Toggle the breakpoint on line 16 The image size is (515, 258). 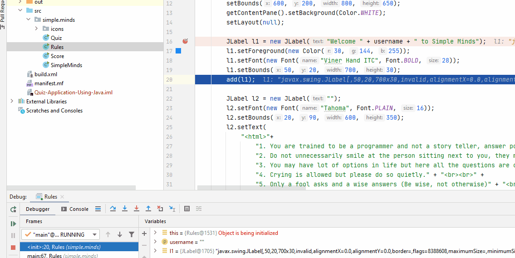tap(185, 41)
